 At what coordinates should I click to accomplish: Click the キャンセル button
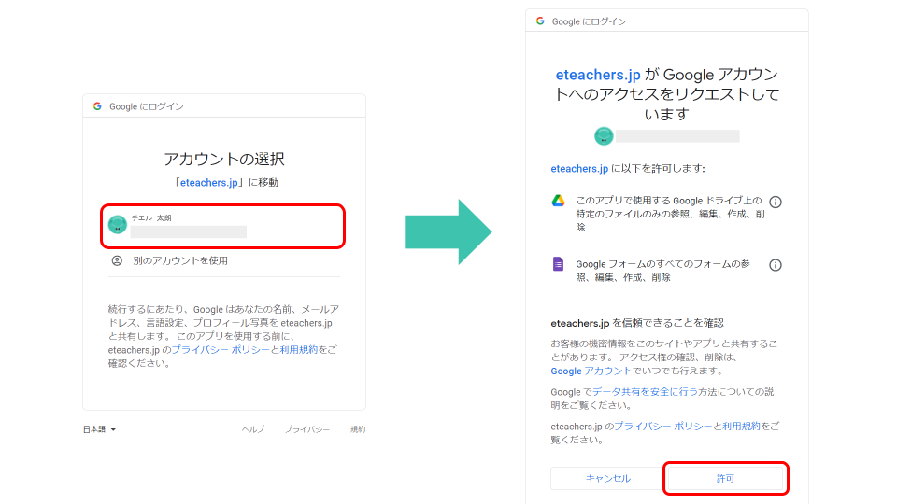(607, 478)
